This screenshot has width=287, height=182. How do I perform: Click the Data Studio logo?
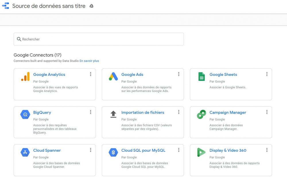click(5, 6)
